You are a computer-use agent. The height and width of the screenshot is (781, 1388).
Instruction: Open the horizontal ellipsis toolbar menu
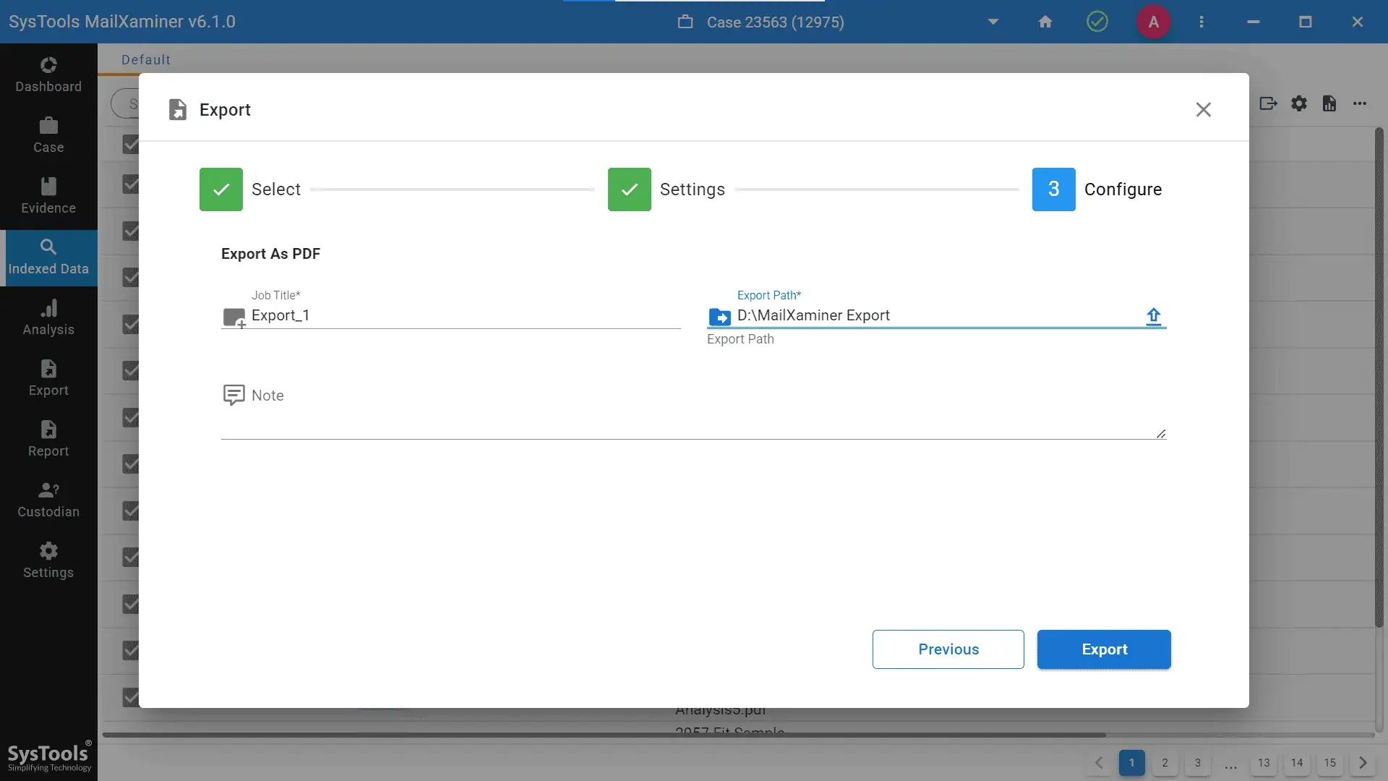pyautogui.click(x=1360, y=103)
